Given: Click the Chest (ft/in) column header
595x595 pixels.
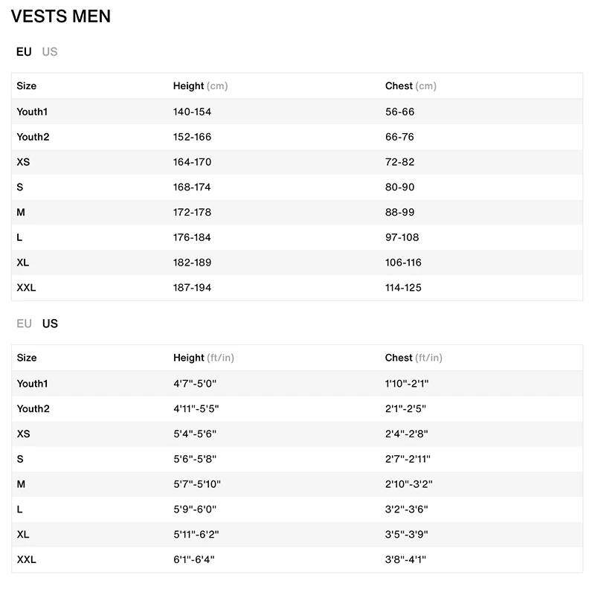Looking at the screenshot, I should pyautogui.click(x=414, y=358).
